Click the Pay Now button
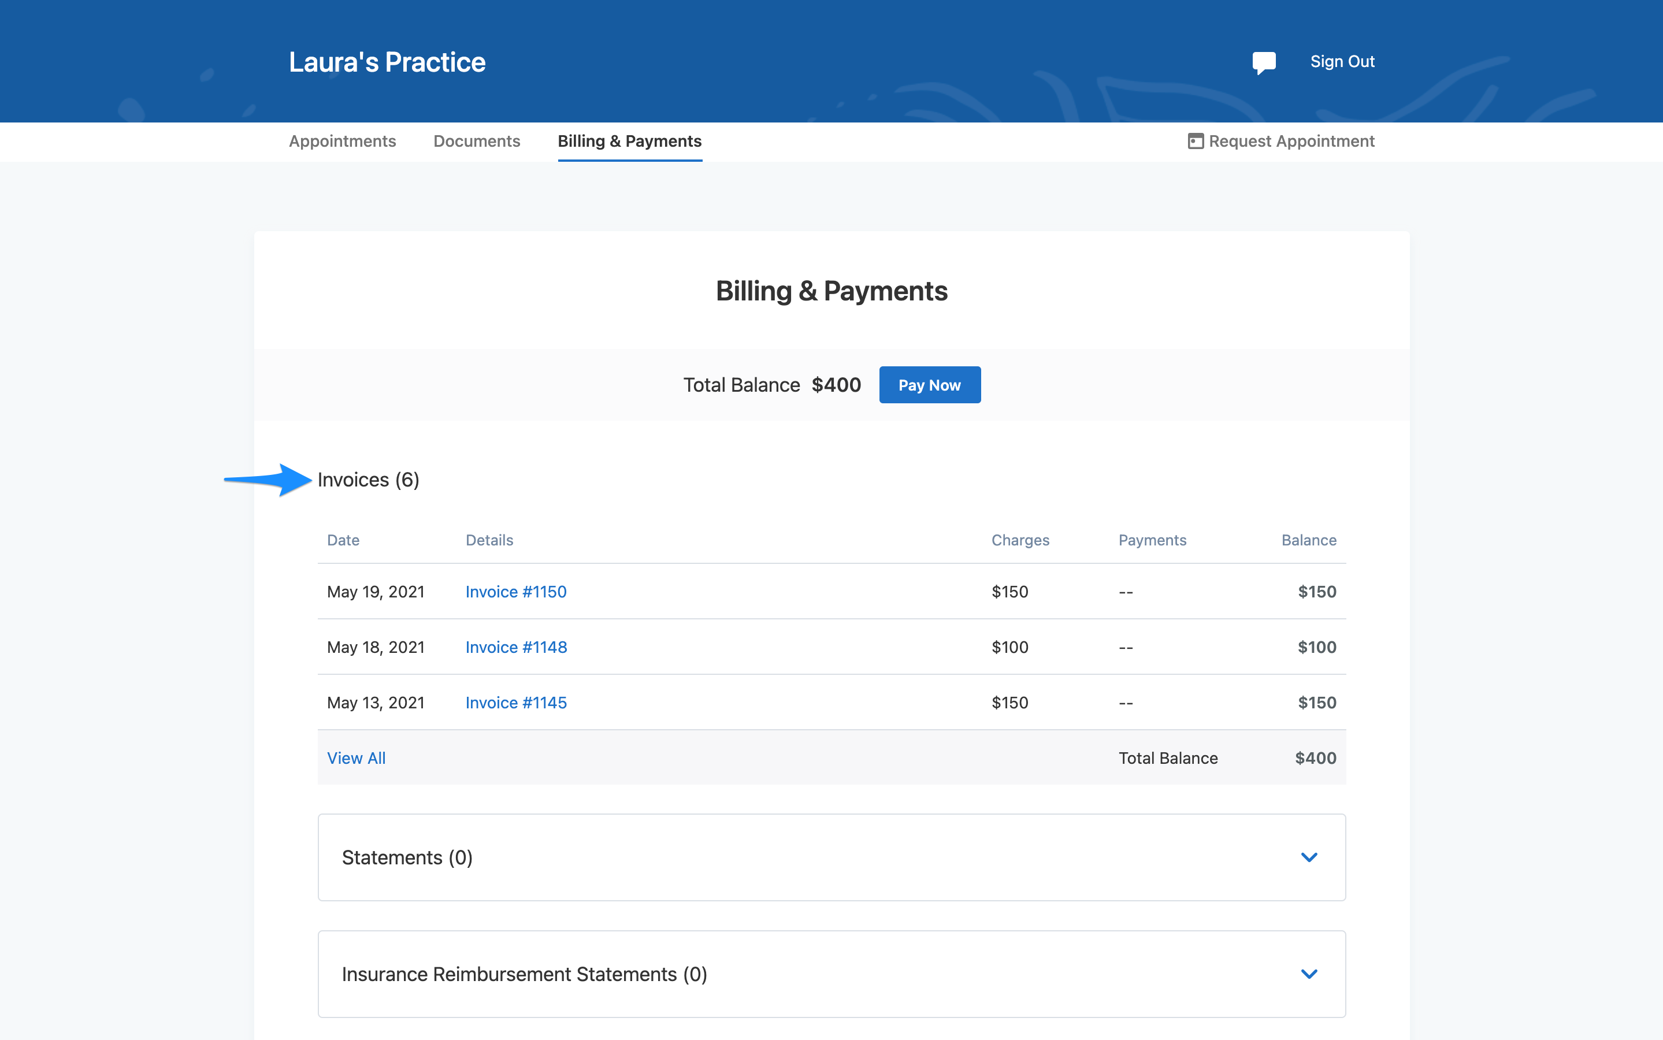Screen dimensions: 1663x1040 tap(930, 384)
